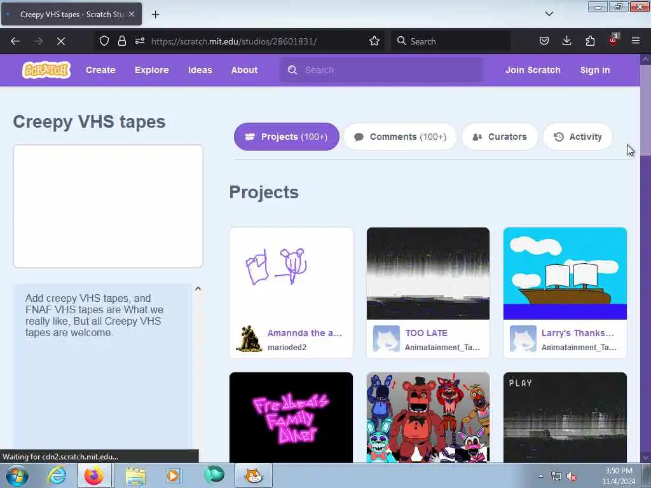Switch to Firefox in the taskbar
Screen dimensions: 651x488
[x=94, y=475]
